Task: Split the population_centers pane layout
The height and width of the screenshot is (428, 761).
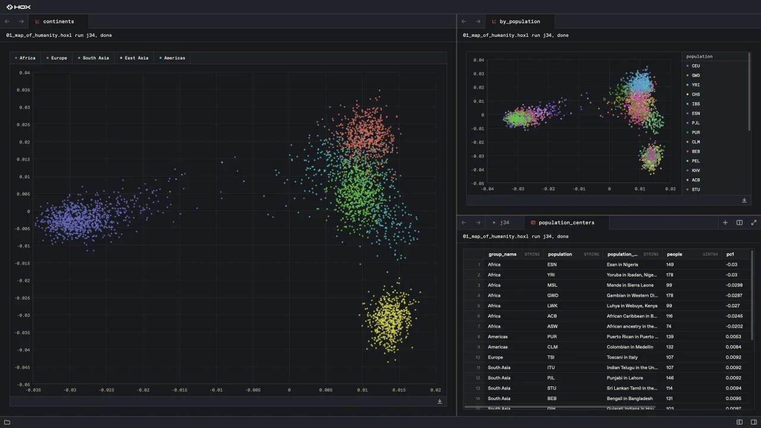Action: [740, 222]
